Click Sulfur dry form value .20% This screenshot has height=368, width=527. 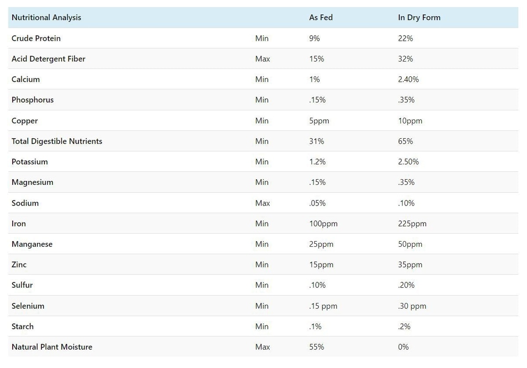406,285
